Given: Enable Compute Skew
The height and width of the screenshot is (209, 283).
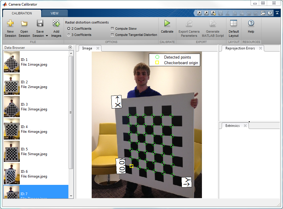Looking at the screenshot, I should click(112, 28).
